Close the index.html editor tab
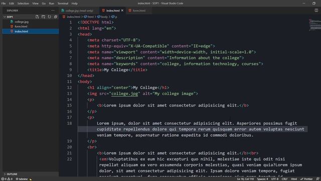The width and height of the screenshot is (321, 181). tap(122, 11)
